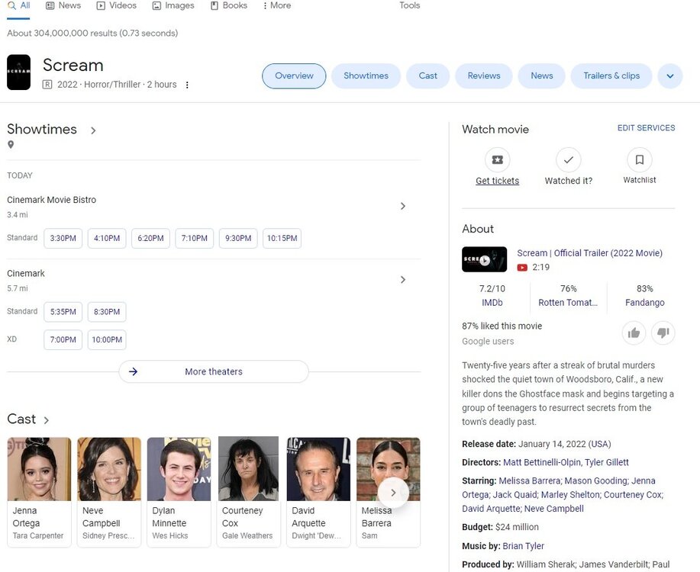Play the Scream official trailer thumbnail
Screen dimensions: 700x572
(484, 259)
